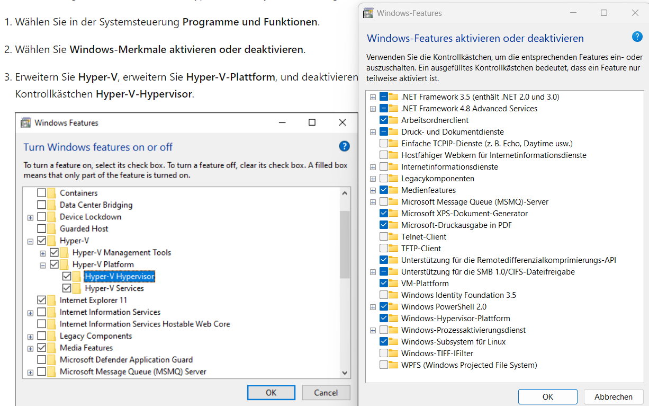Click the folder icon beside Guarded Host
The height and width of the screenshot is (406, 649).
tap(52, 228)
